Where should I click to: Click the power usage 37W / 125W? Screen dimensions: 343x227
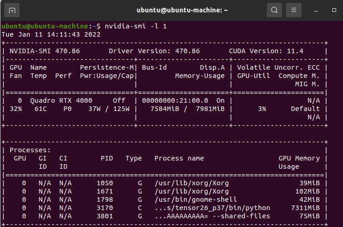(109, 109)
